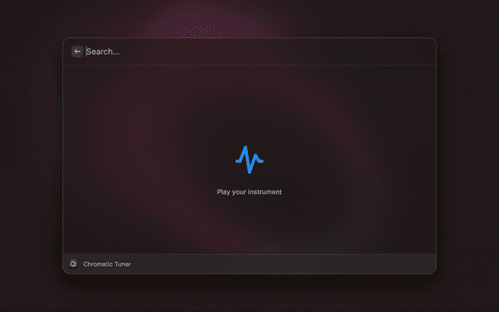Go back using the left arrow

[77, 51]
